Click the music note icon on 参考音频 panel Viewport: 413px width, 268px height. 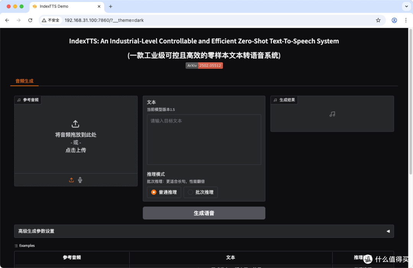(x=19, y=100)
